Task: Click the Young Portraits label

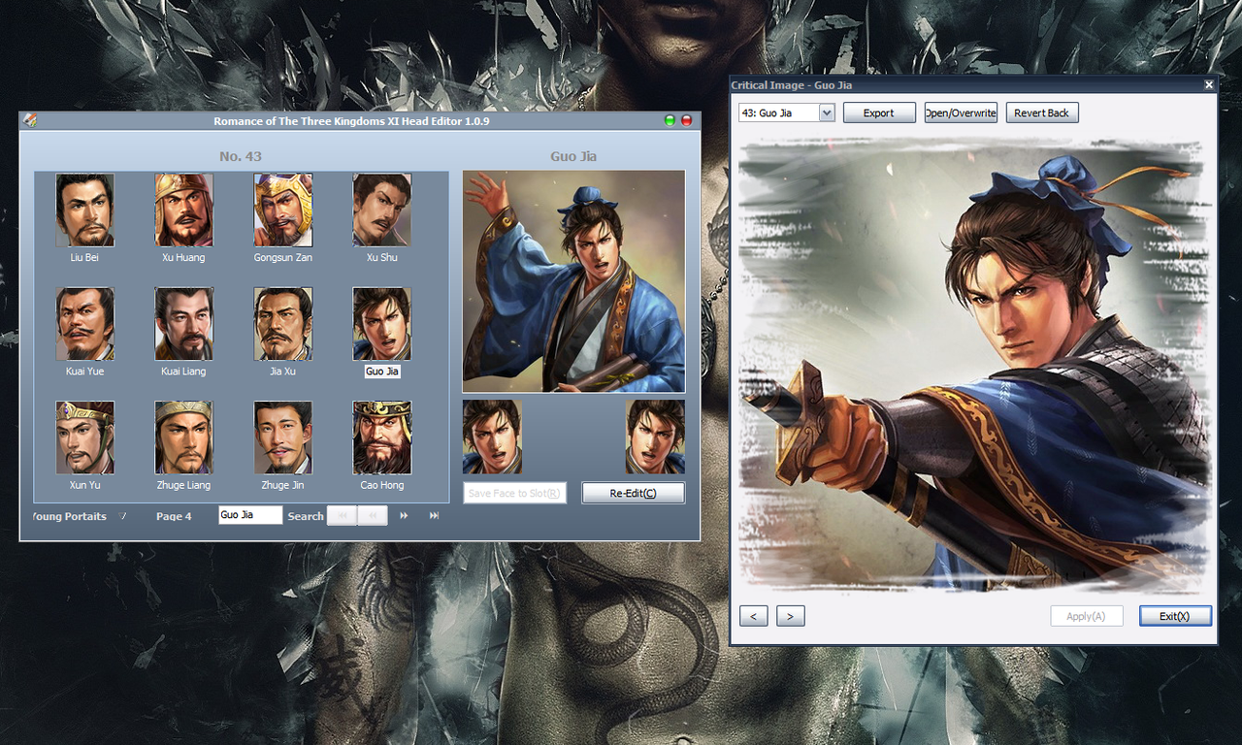Action: 69,516
